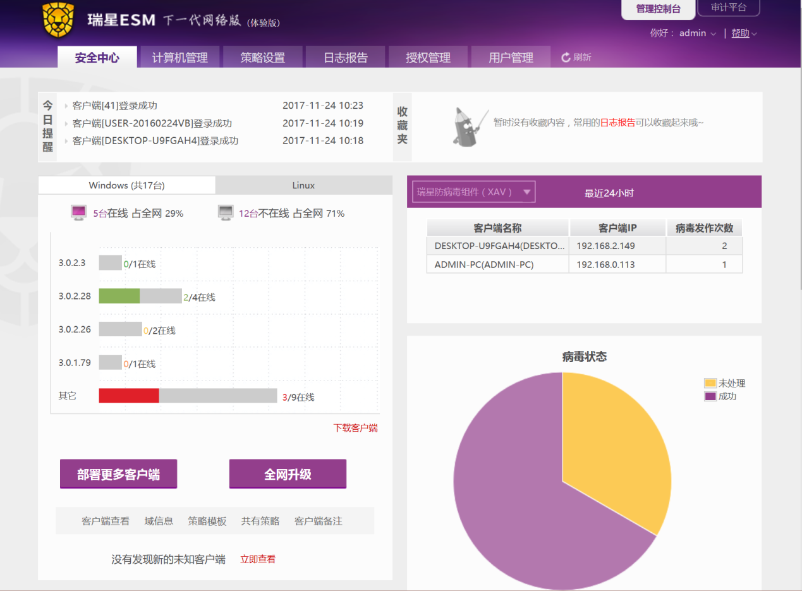This screenshot has height=591, width=802.
Task: Open the 客户端备注 link
Action: coord(319,521)
